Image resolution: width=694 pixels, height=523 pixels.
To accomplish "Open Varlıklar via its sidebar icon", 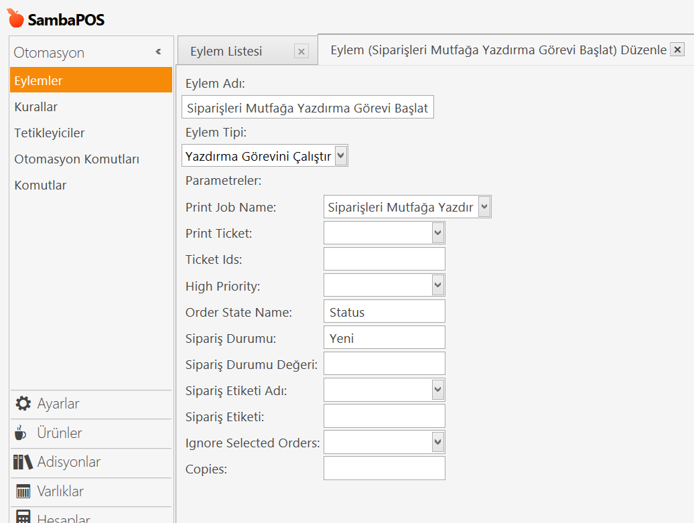I will tap(23, 492).
